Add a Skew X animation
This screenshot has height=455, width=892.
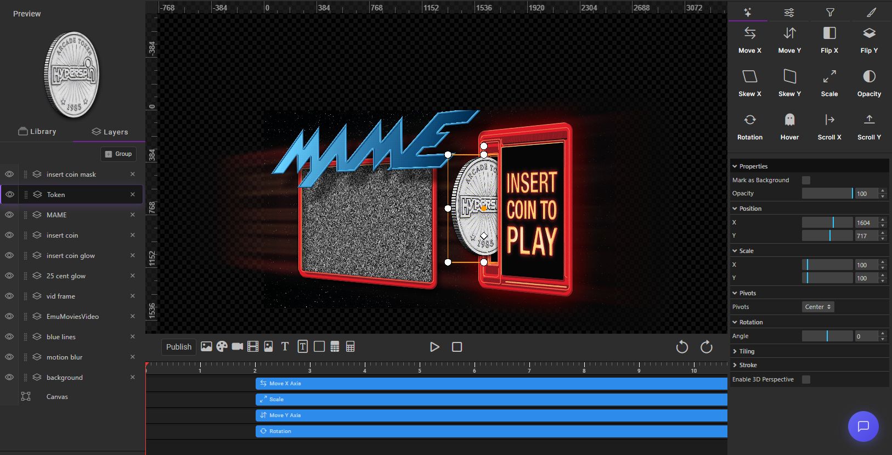click(x=749, y=83)
